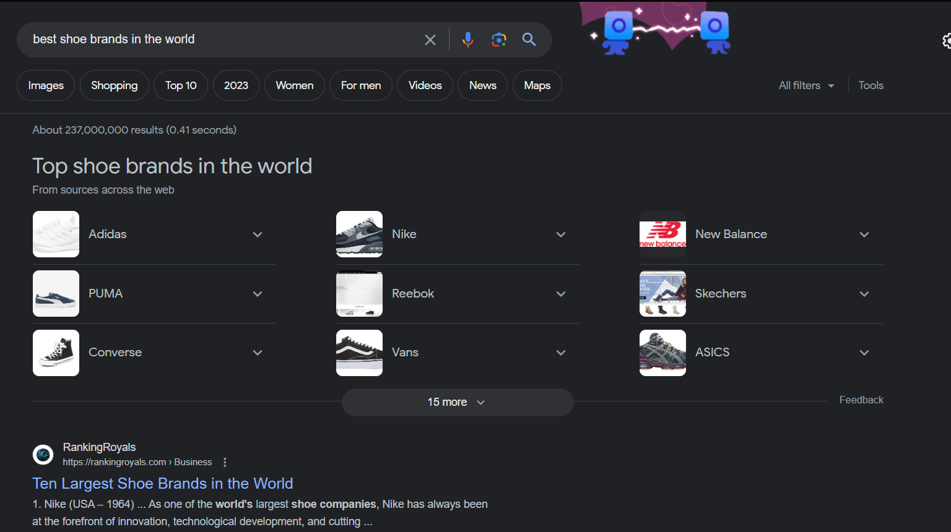Click the About 237,000,000 results text

point(134,130)
